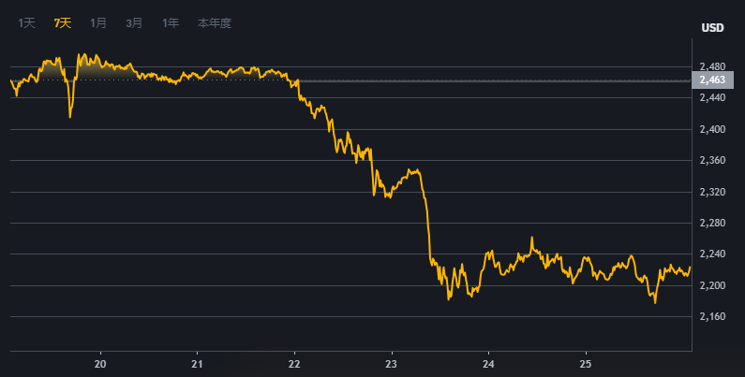The image size is (745, 377).
Task: Click the 2,400 price axis label
Action: pyautogui.click(x=712, y=129)
